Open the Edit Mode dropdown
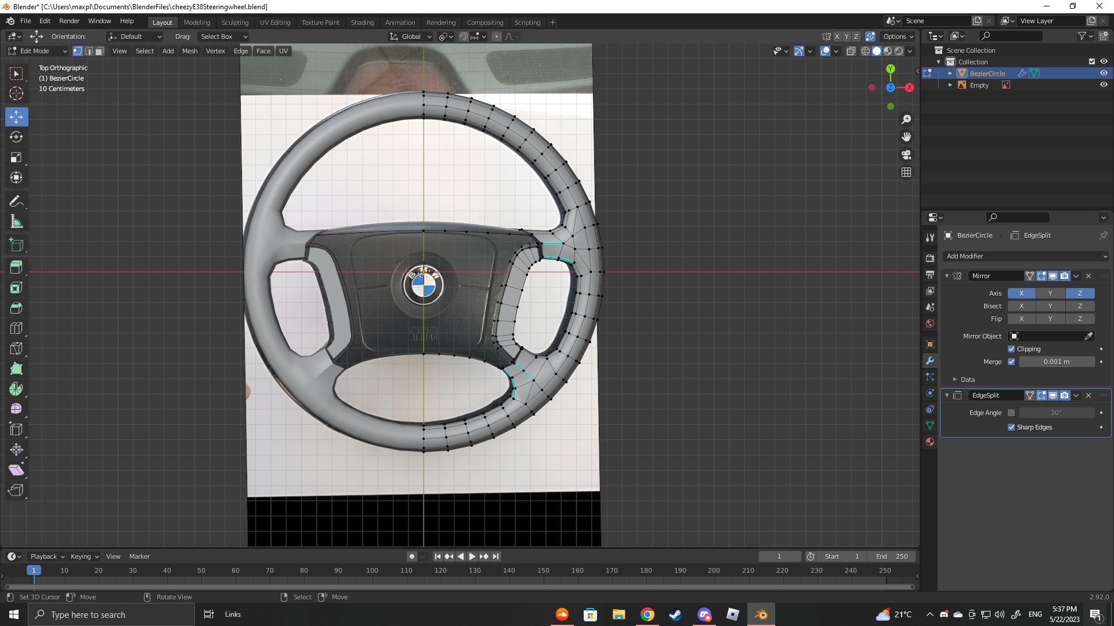Viewport: 1114px width, 626px height. (38, 51)
